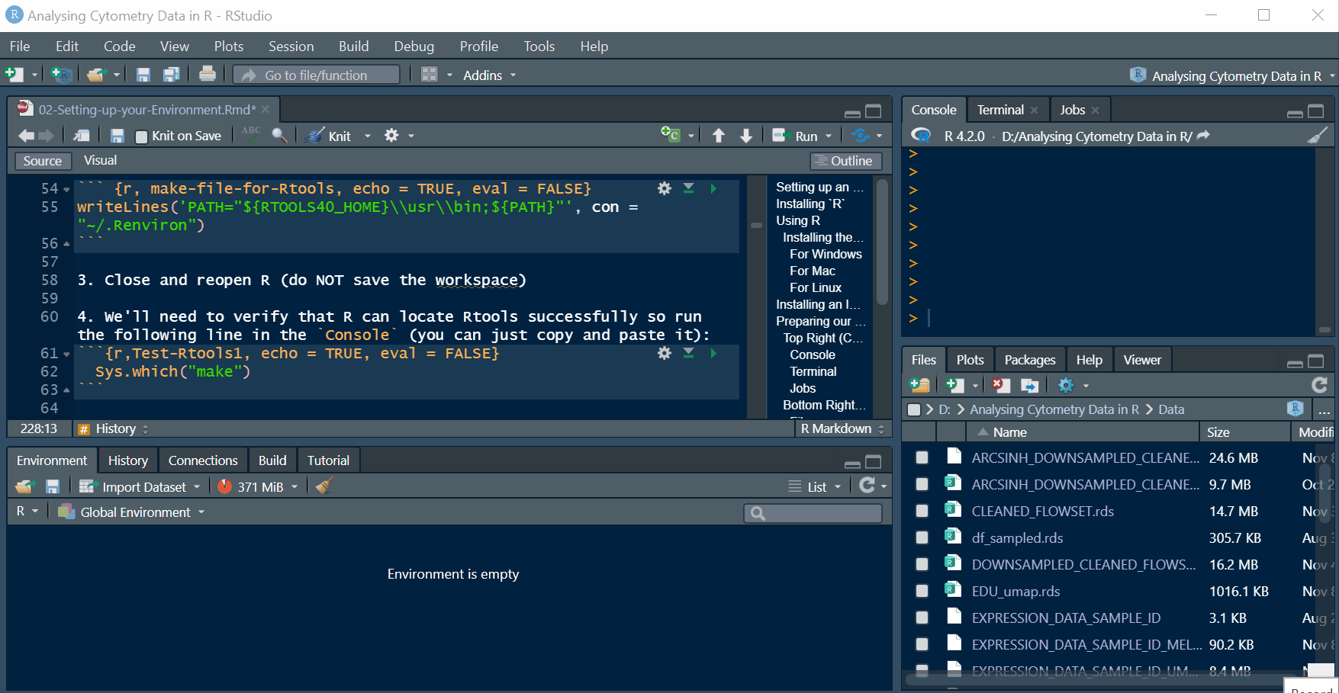
Task: Go to next section with down arrow
Action: pyautogui.click(x=746, y=136)
